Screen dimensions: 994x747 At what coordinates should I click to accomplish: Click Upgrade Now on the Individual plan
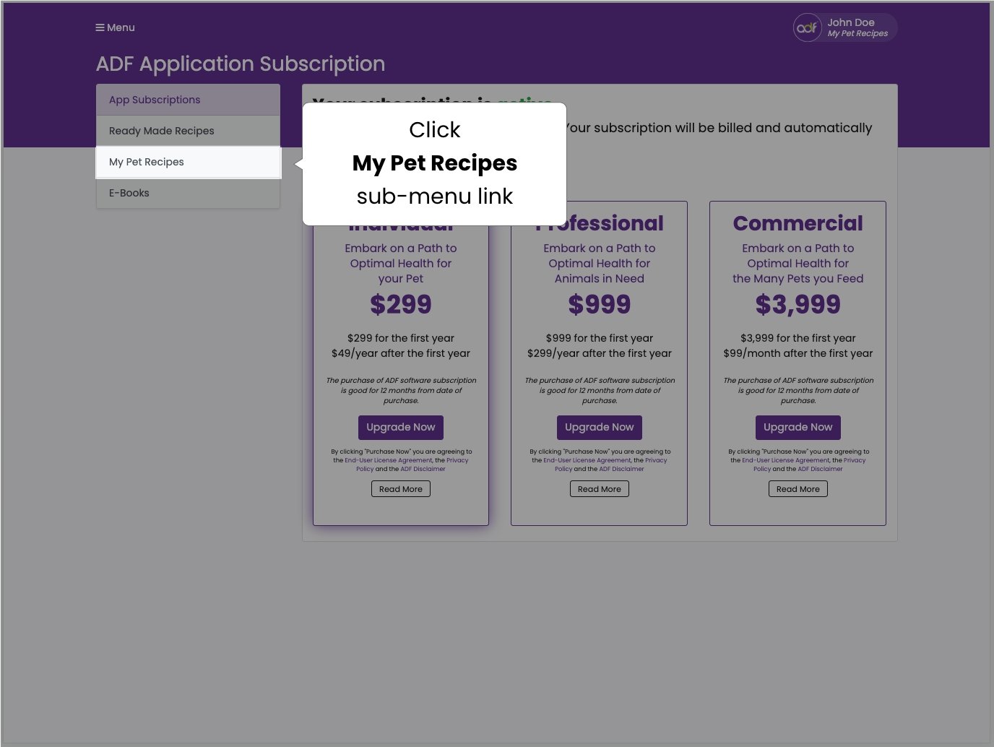[x=400, y=427]
